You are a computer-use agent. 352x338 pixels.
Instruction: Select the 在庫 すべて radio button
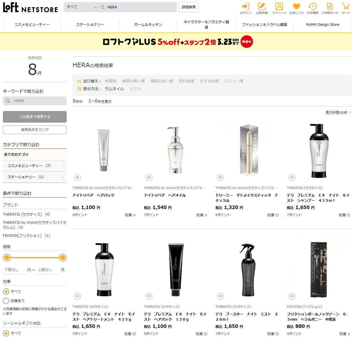click(x=6, y=291)
